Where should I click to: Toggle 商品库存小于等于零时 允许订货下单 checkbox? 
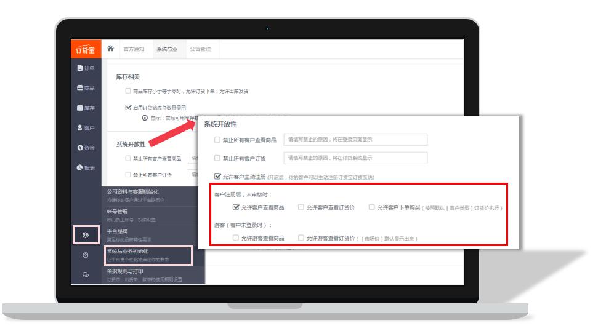coord(128,91)
